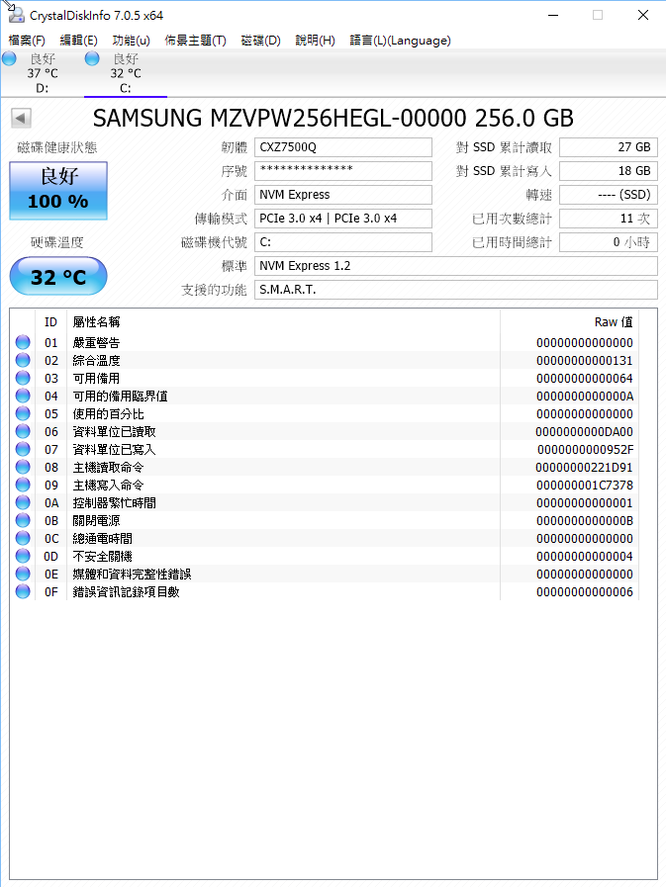The width and height of the screenshot is (666, 887).
Task: Open the 佈景主題(T) menu
Action: pos(195,41)
